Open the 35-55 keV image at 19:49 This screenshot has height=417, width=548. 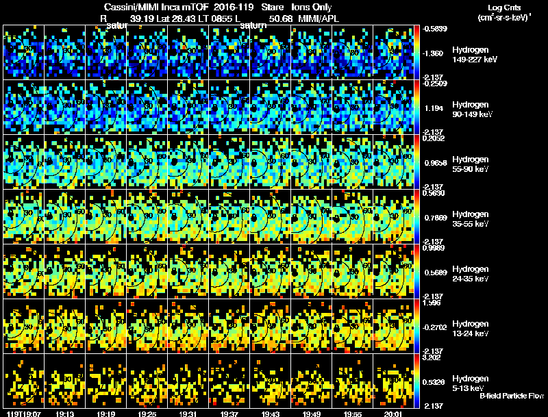coord(312,217)
